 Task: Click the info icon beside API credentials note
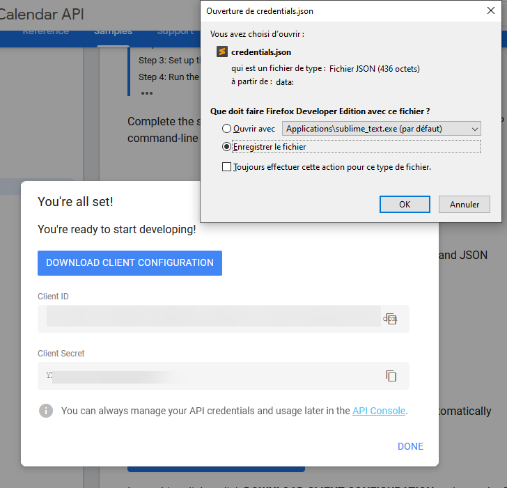point(46,411)
